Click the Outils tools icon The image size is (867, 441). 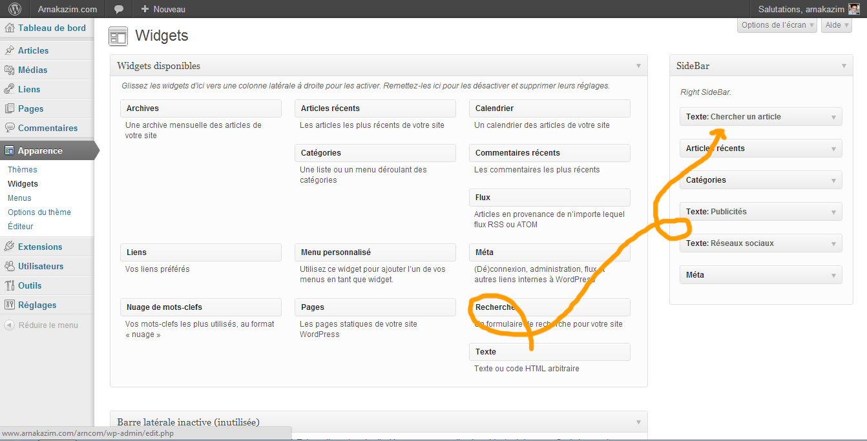[10, 285]
